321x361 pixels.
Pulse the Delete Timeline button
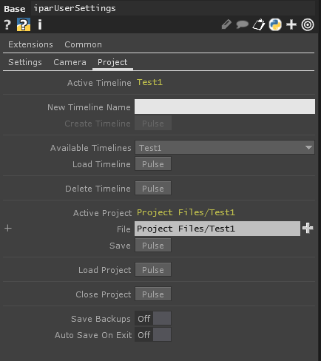153,188
